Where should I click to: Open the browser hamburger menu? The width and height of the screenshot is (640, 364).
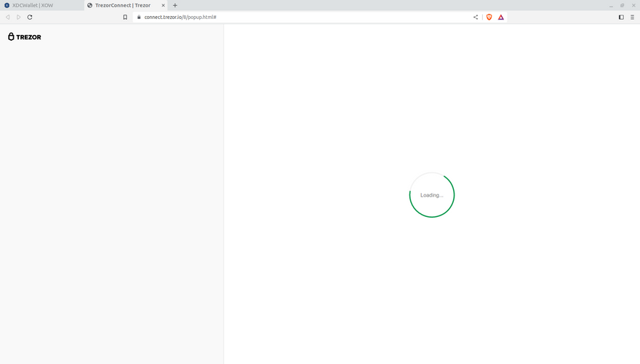(632, 17)
